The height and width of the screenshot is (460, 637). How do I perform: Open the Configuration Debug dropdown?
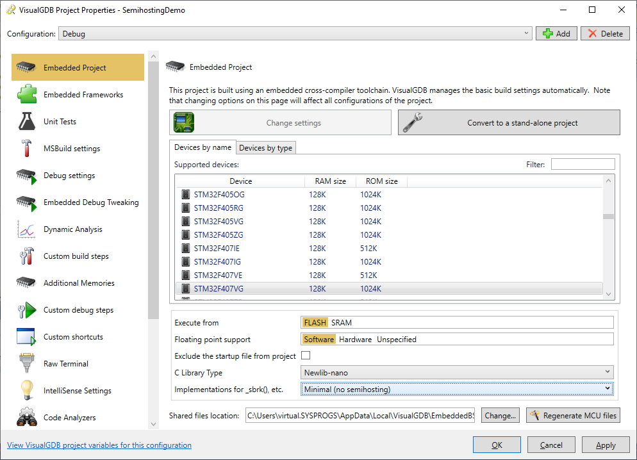click(295, 34)
